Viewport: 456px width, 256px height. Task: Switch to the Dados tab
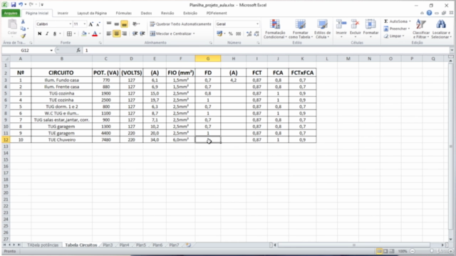146,13
